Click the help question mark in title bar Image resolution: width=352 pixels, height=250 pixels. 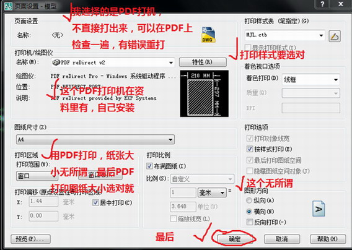click(x=322, y=4)
